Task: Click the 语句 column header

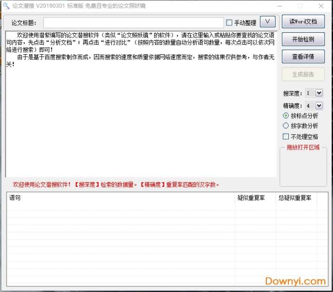Action: pos(119,198)
